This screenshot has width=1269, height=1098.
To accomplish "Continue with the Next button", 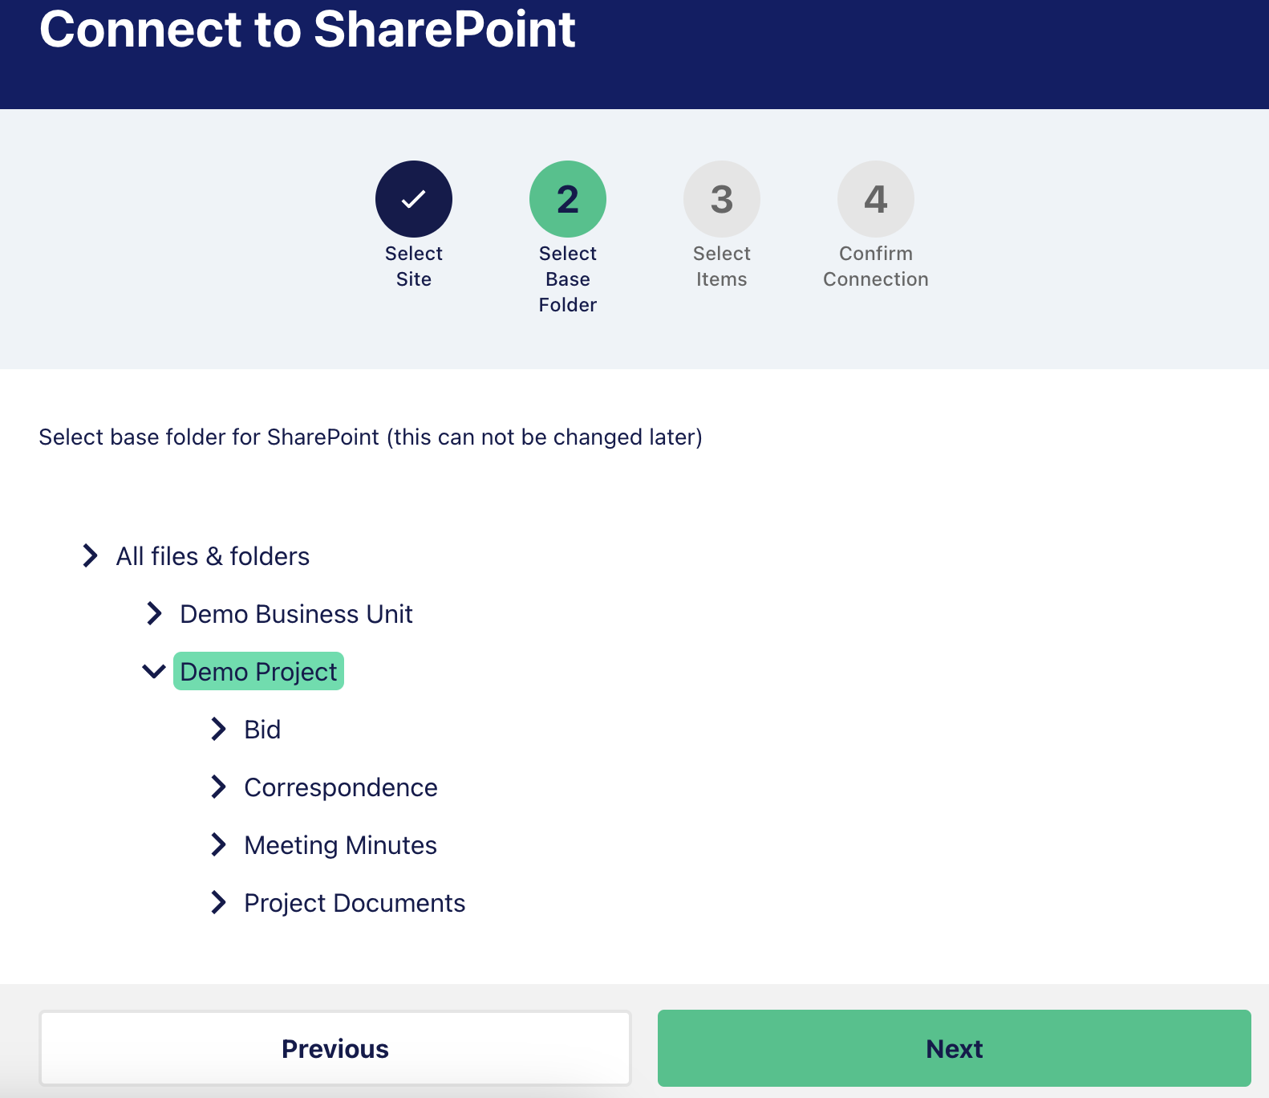I will point(955,1048).
